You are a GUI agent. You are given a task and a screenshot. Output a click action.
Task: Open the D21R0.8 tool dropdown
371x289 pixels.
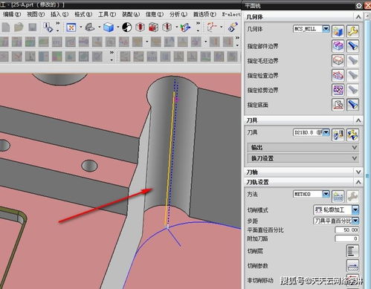(326, 132)
